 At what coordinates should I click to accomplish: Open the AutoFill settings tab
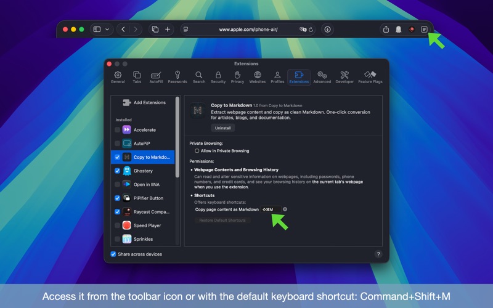[x=156, y=77]
